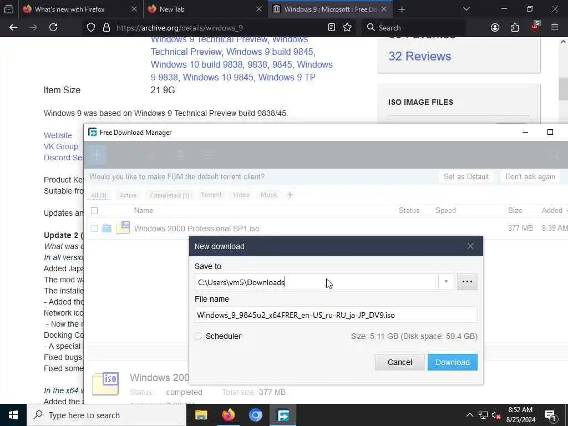
Task: Enable the Scheduler checkbox
Action: [198, 336]
